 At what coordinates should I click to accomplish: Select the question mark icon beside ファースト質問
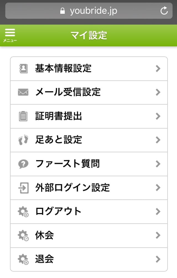(x=24, y=164)
